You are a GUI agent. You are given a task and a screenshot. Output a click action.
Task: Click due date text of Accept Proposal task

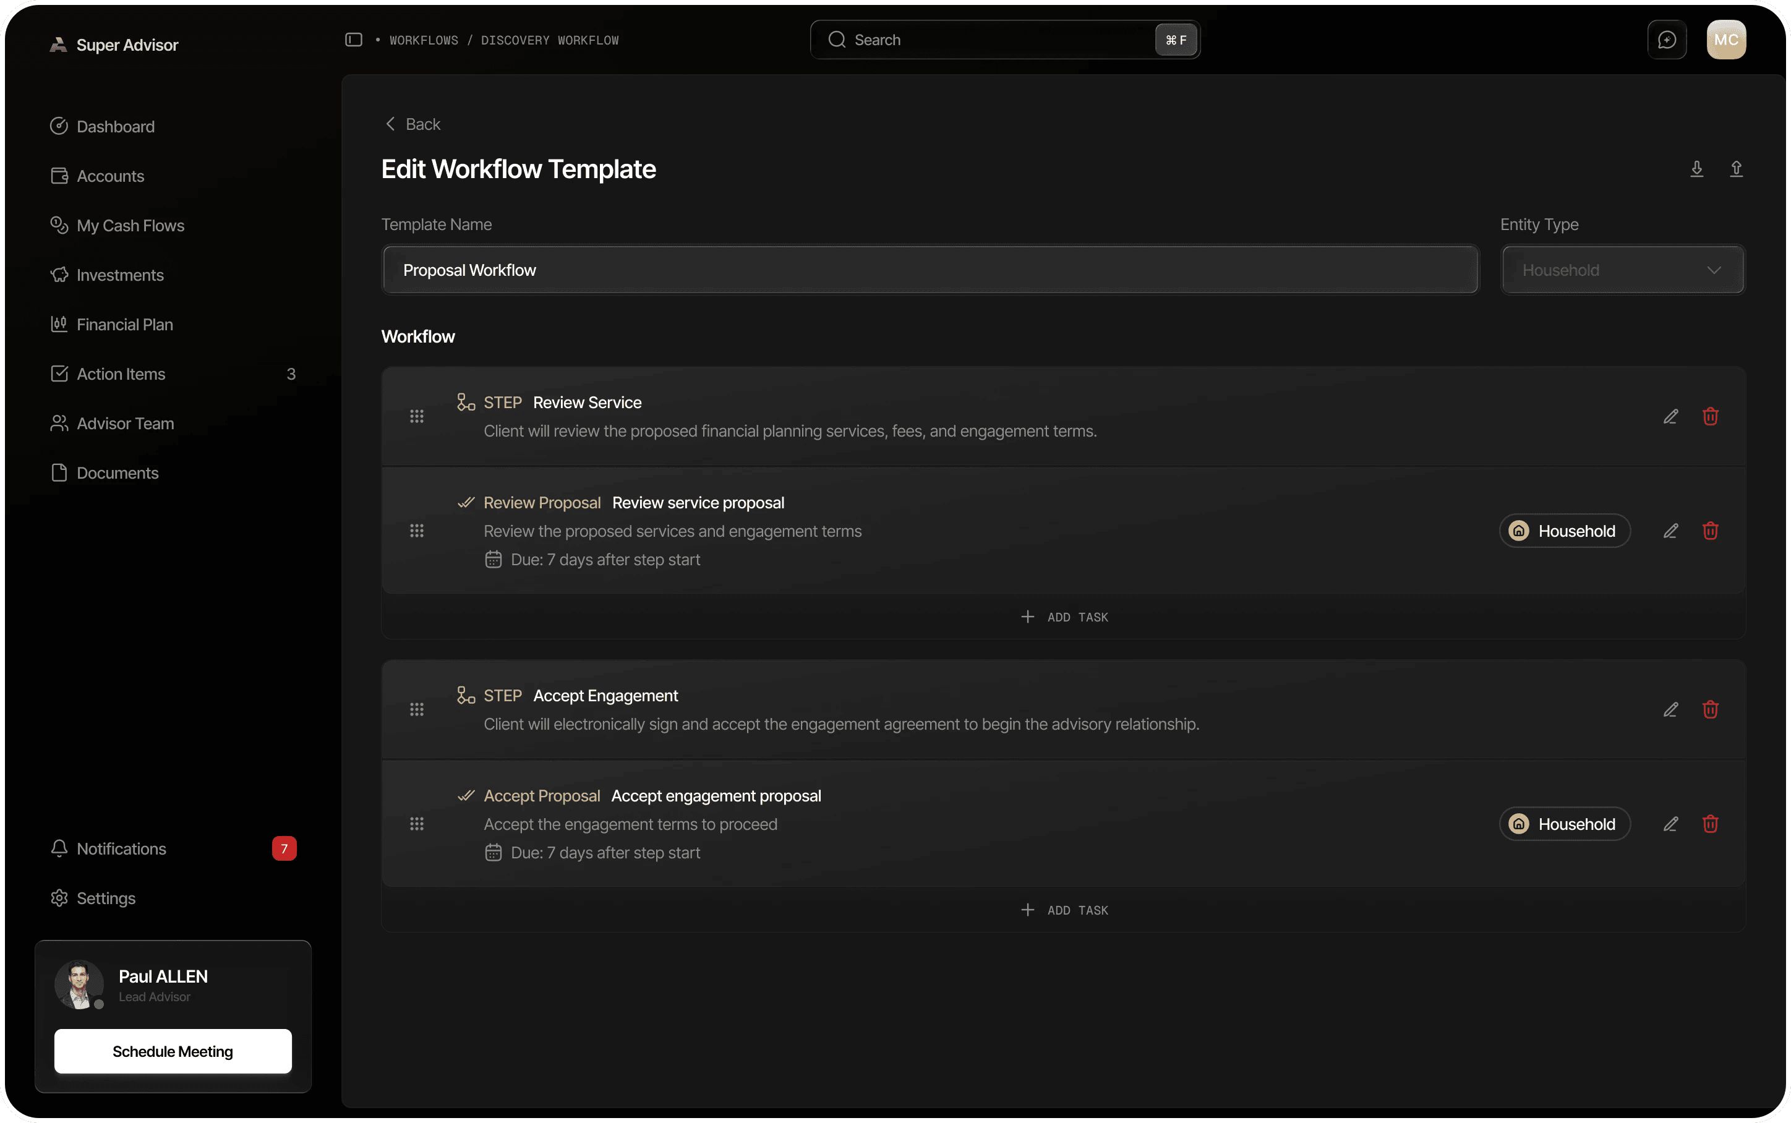(x=605, y=853)
